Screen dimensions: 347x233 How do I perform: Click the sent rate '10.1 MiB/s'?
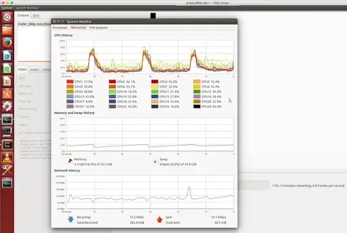click(218, 217)
